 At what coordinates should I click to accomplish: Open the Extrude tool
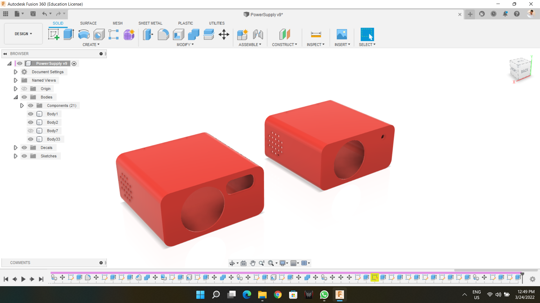click(68, 34)
